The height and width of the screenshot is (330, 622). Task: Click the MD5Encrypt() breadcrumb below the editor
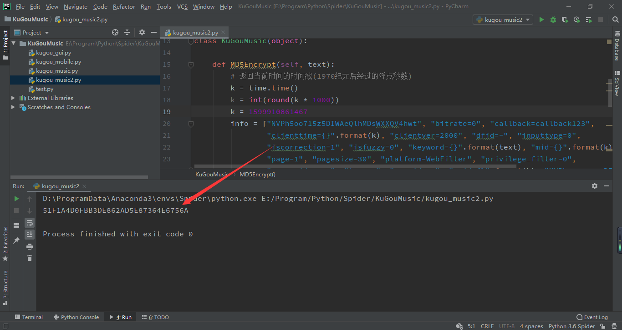click(257, 174)
